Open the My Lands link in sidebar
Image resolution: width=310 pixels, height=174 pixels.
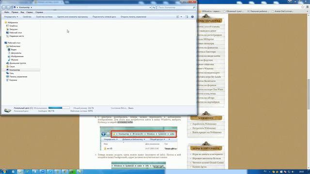click(210, 77)
